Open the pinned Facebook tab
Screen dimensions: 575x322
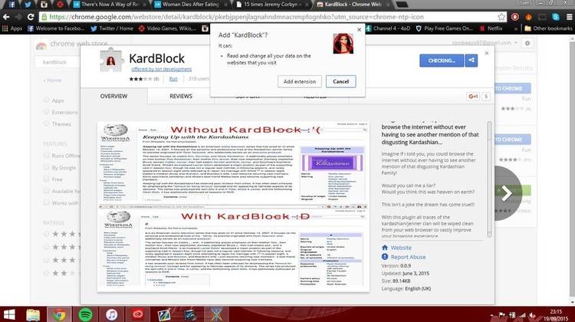(x=11, y=5)
